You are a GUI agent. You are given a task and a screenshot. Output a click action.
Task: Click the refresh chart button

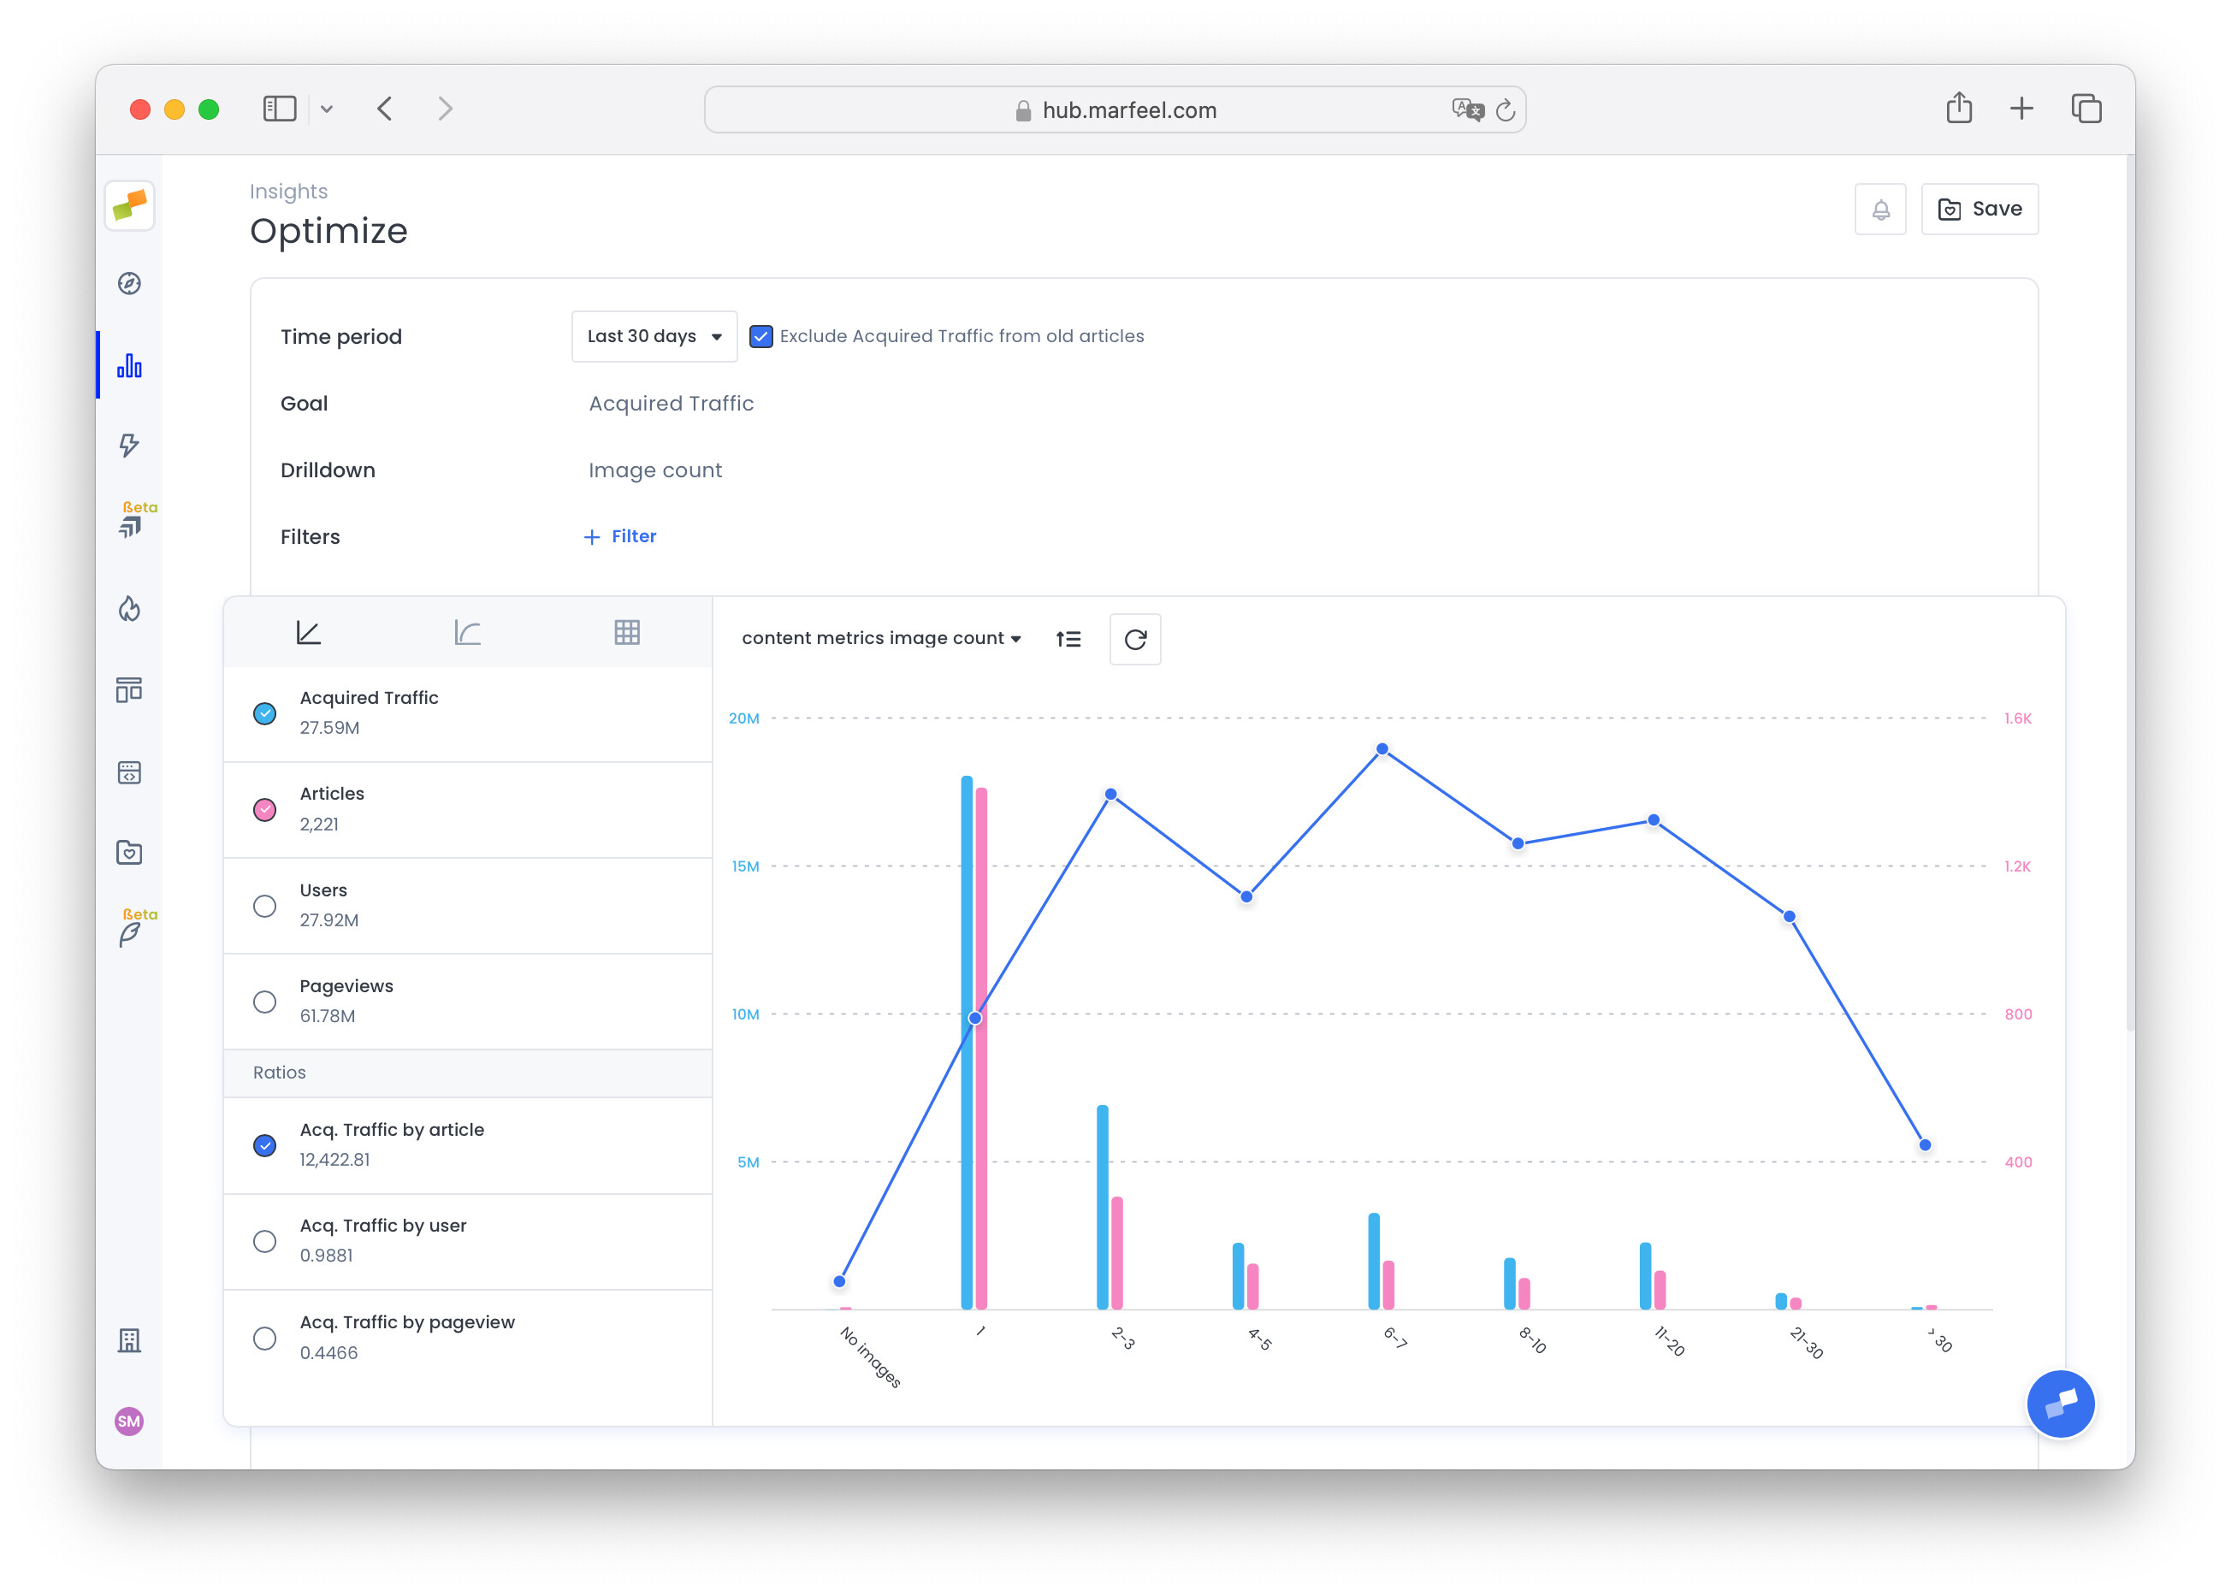pos(1134,640)
